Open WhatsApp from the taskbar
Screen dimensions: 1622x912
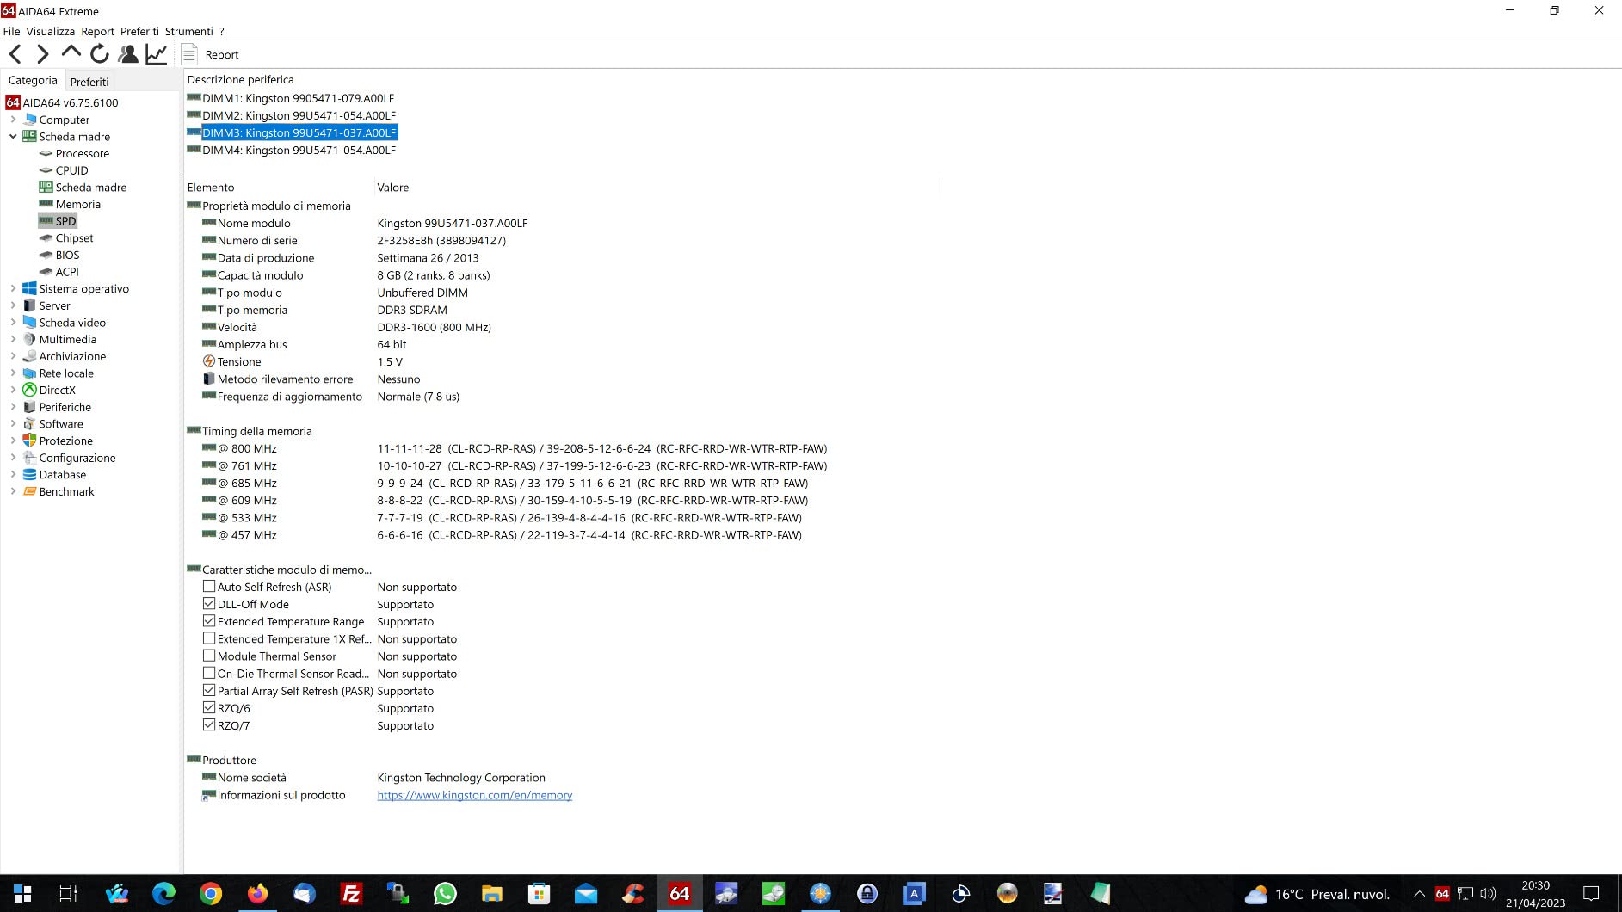[x=445, y=894]
